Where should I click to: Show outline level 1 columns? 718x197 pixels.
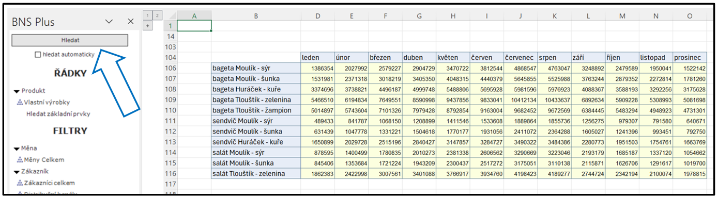[147, 15]
